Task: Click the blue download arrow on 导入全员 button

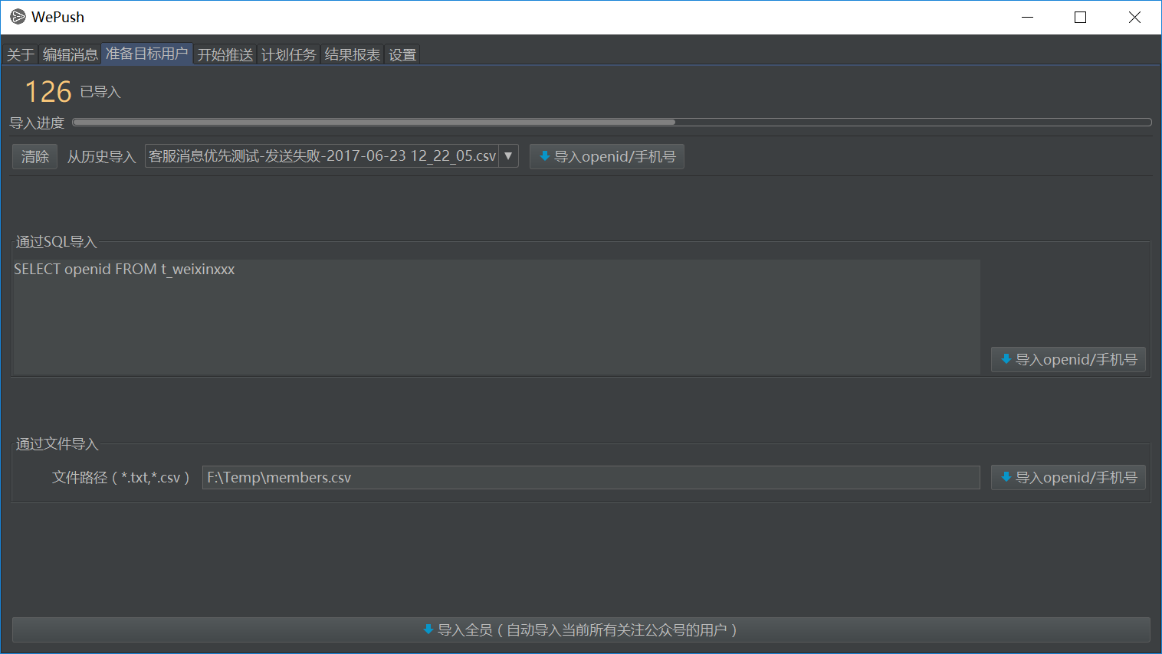Action: (428, 629)
